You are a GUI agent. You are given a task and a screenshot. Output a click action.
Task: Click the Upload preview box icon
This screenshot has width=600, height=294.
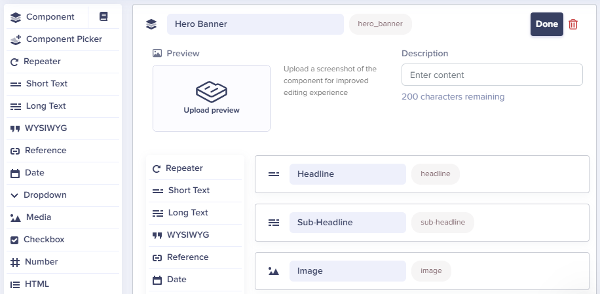click(212, 92)
